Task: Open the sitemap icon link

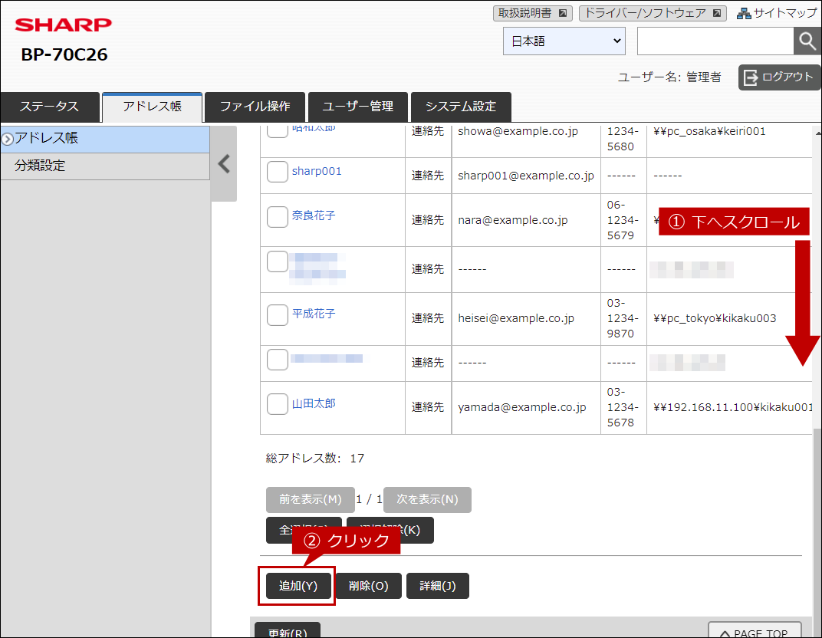Action: click(743, 13)
